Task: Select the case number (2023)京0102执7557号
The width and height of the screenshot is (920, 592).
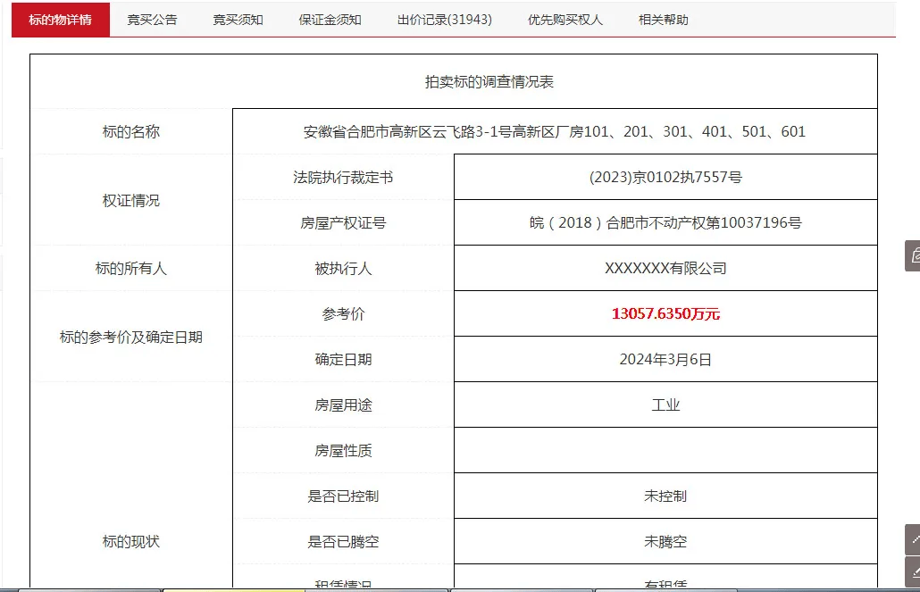Action: (665, 177)
